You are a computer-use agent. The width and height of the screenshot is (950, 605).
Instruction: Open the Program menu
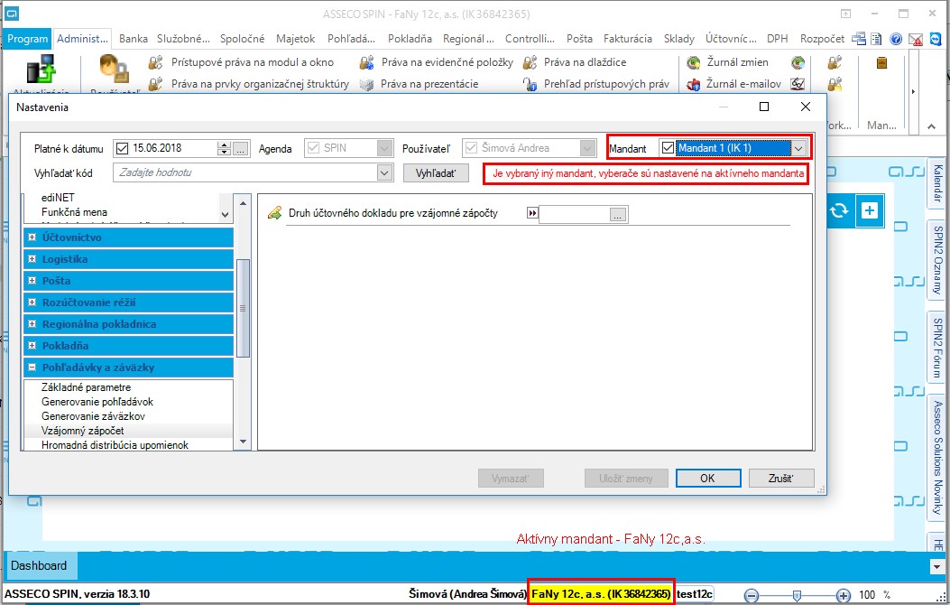pos(27,39)
